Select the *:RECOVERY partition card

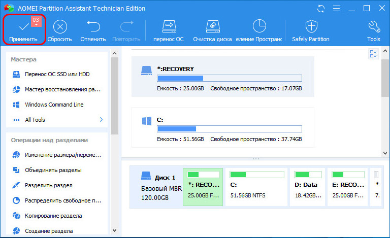pyautogui.click(x=222, y=77)
